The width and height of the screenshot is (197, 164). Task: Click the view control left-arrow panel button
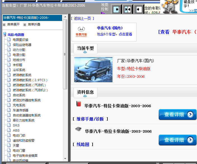(x=139, y=9)
